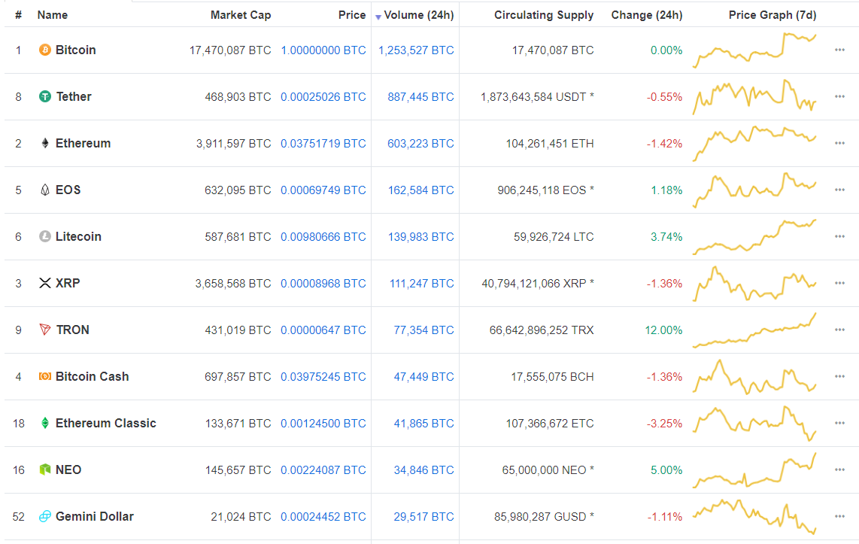This screenshot has width=859, height=544.
Task: View the TRON 7-day price graph
Action: (754, 330)
